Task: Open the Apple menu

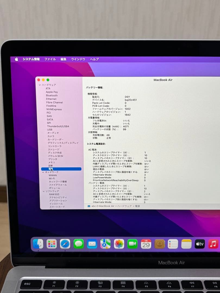Action: (x=17, y=59)
